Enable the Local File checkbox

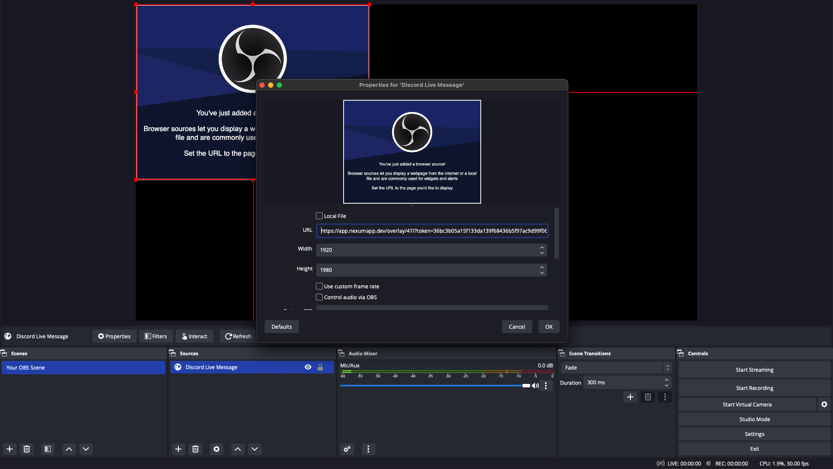pyautogui.click(x=319, y=216)
